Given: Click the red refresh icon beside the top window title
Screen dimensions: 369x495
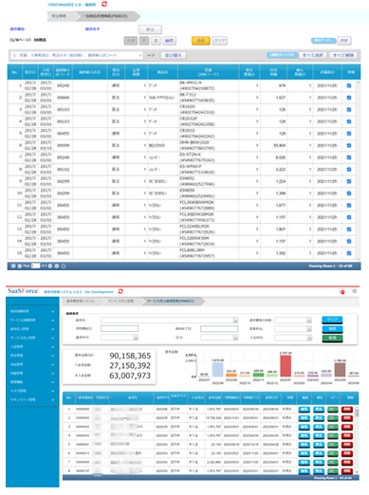Looking at the screenshot, I should coord(104,4).
